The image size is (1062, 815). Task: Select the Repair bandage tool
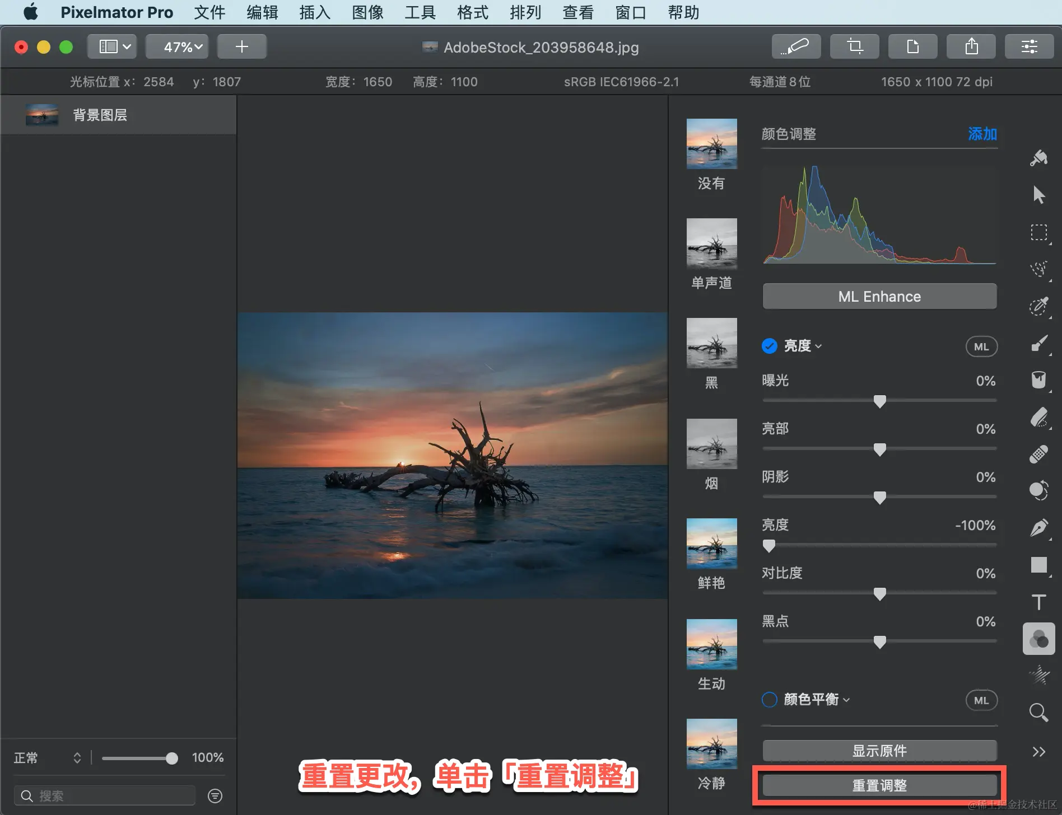pos(1039,454)
